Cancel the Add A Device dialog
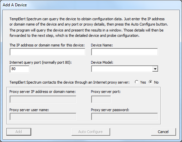The image size is (182, 142). pos(163,132)
